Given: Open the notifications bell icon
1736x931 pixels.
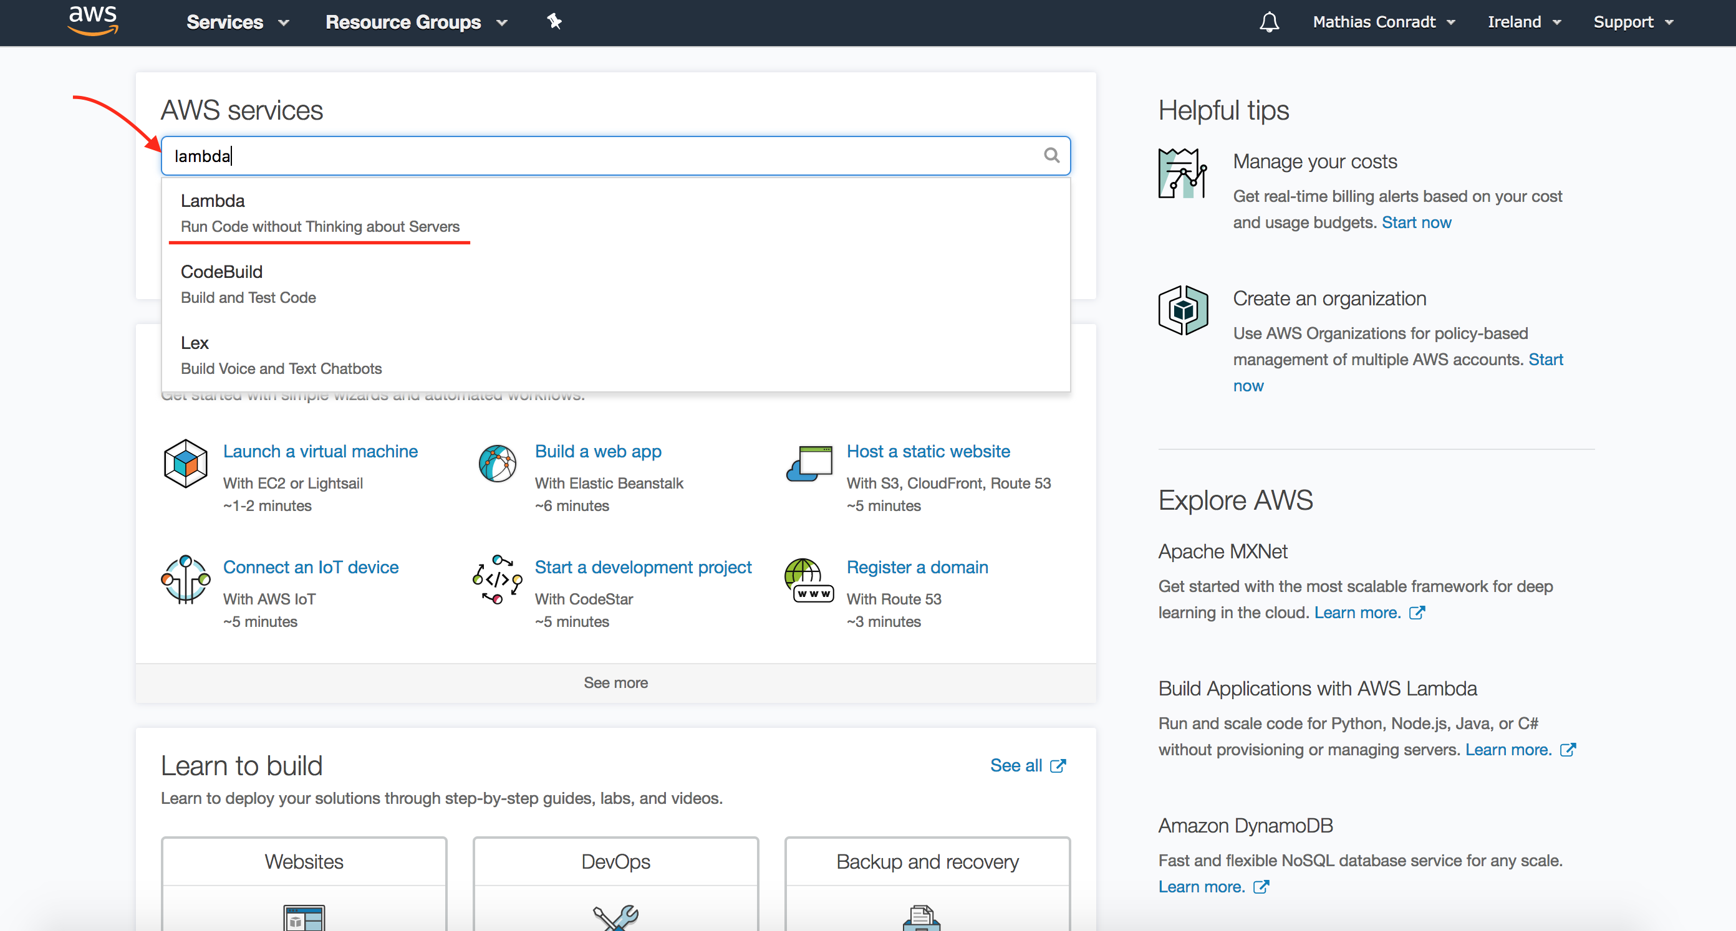Looking at the screenshot, I should coord(1269,22).
